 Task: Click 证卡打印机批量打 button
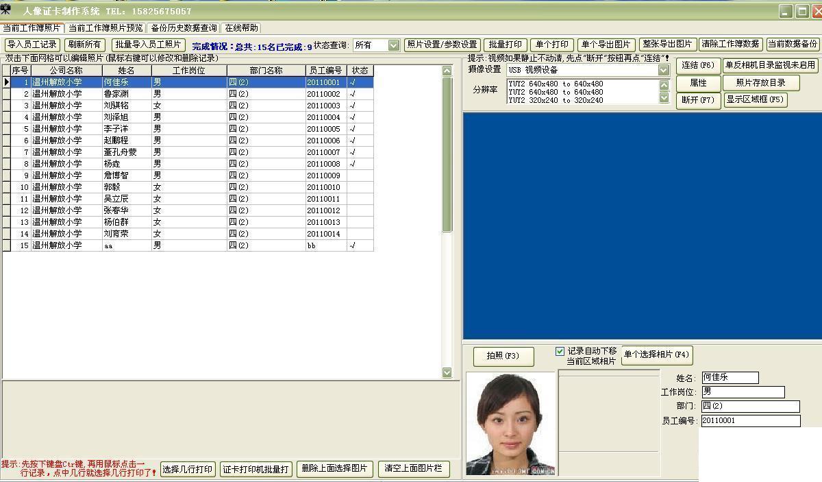(256, 470)
